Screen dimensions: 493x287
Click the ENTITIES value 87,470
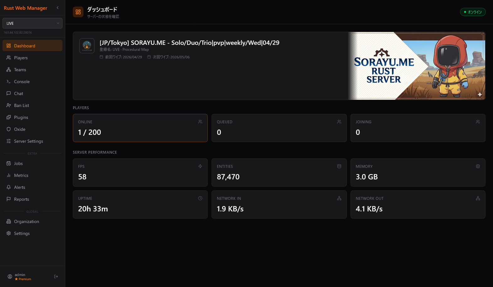coord(228,177)
